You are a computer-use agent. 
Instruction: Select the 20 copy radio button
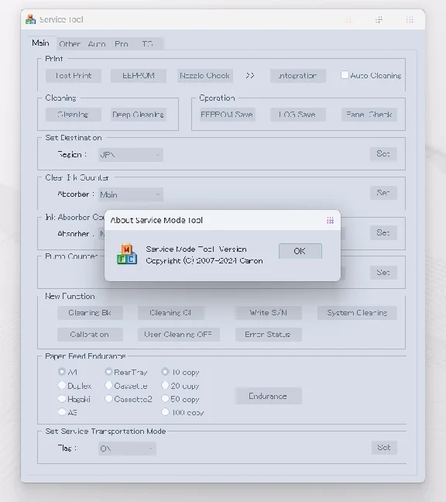pyautogui.click(x=165, y=385)
